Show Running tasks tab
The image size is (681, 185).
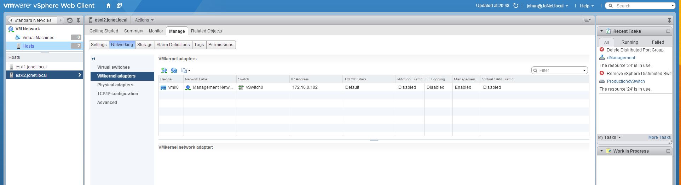(x=630, y=42)
